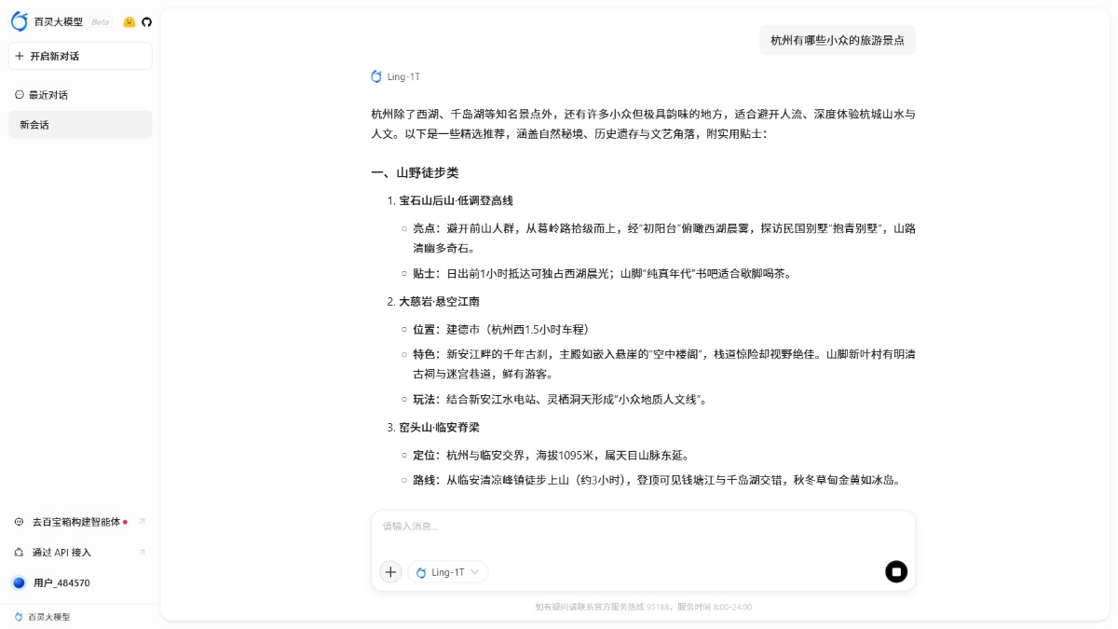Open the Ling-1T model selector dropdown chevron
1118x629 pixels.
pos(476,572)
